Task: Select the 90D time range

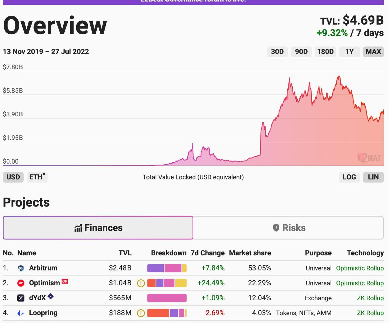Action: click(301, 52)
